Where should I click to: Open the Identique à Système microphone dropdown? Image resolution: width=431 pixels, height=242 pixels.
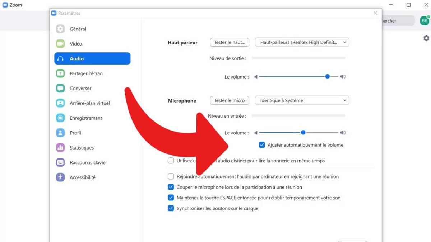point(302,100)
